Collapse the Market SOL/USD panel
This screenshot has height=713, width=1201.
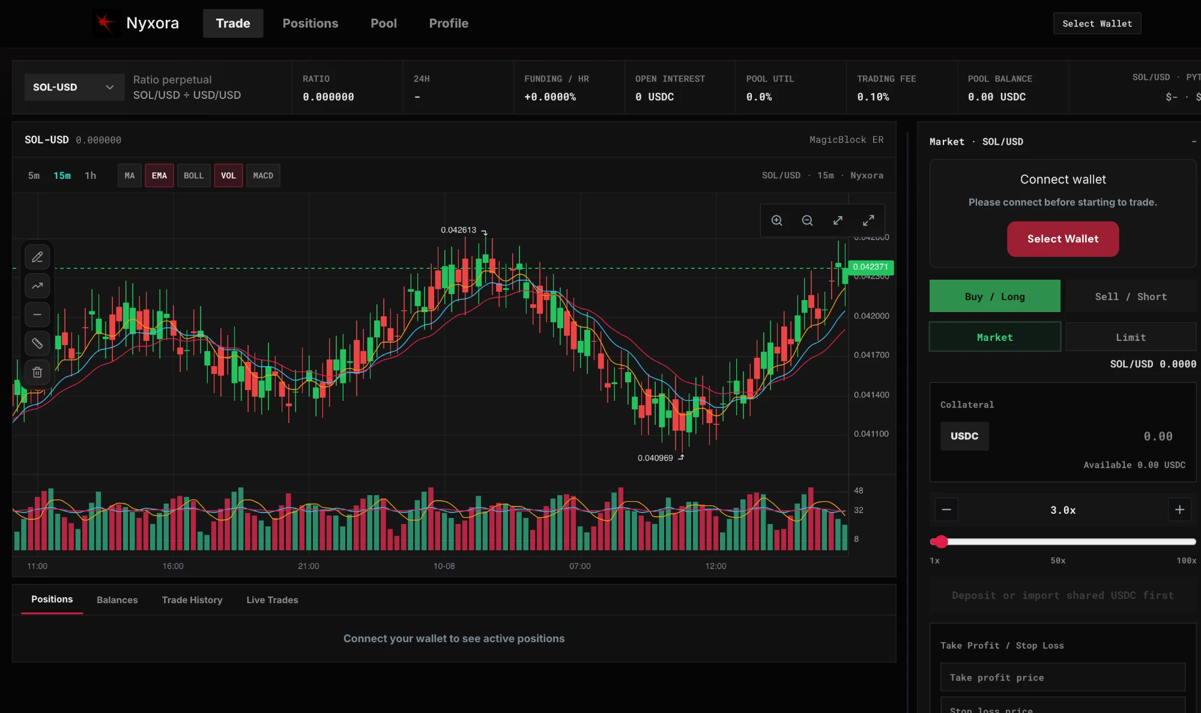point(1194,142)
